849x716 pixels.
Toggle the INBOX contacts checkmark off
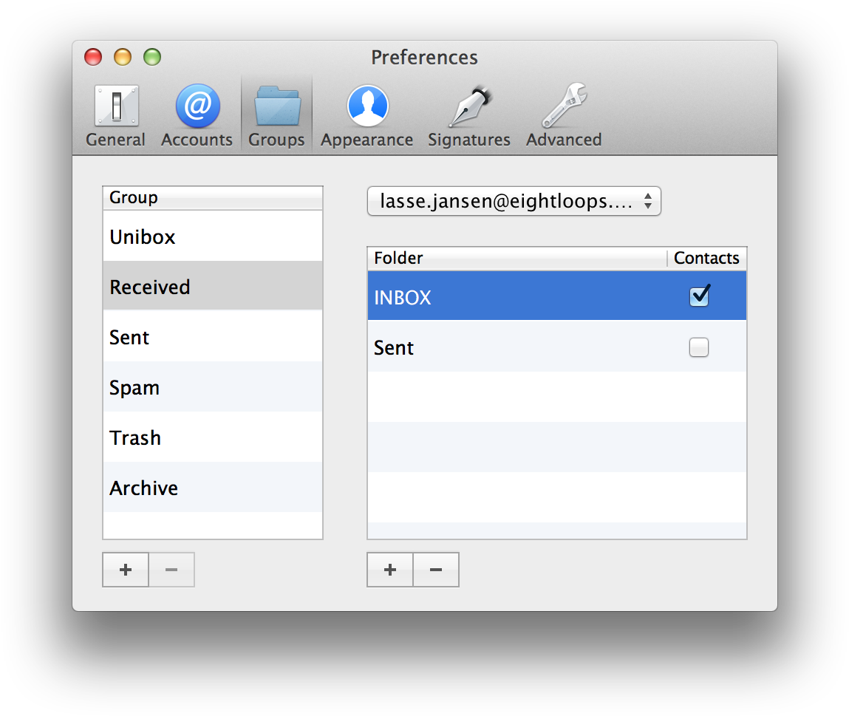click(x=698, y=296)
